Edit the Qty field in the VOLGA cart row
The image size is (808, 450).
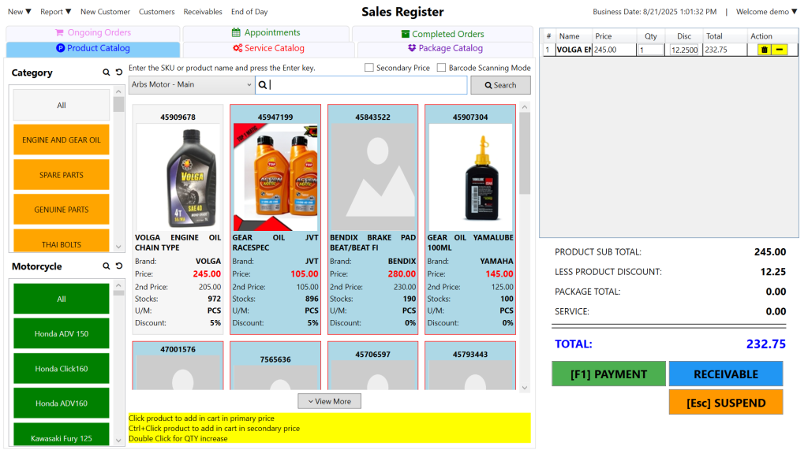pos(651,50)
